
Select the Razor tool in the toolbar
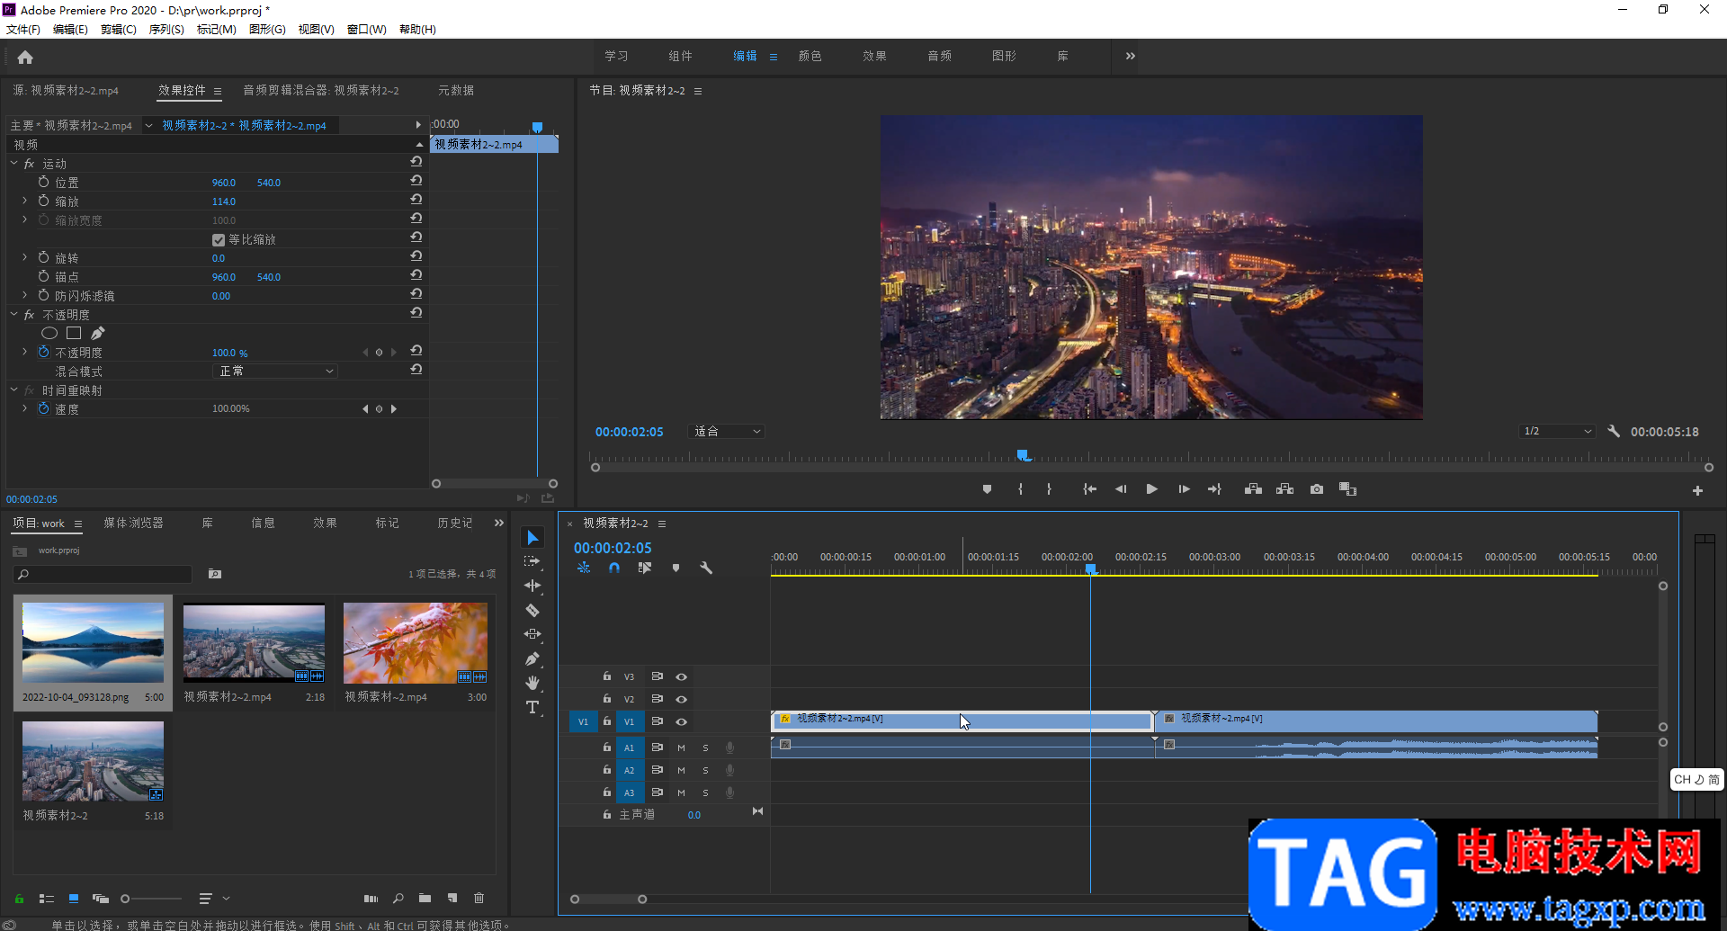532,610
